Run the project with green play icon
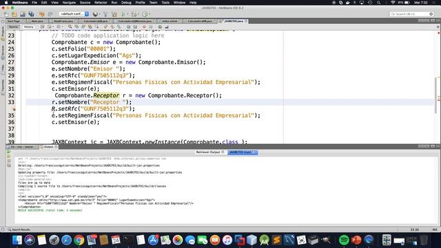Image resolution: width=441 pixels, height=248 pixels. tap(123, 14)
